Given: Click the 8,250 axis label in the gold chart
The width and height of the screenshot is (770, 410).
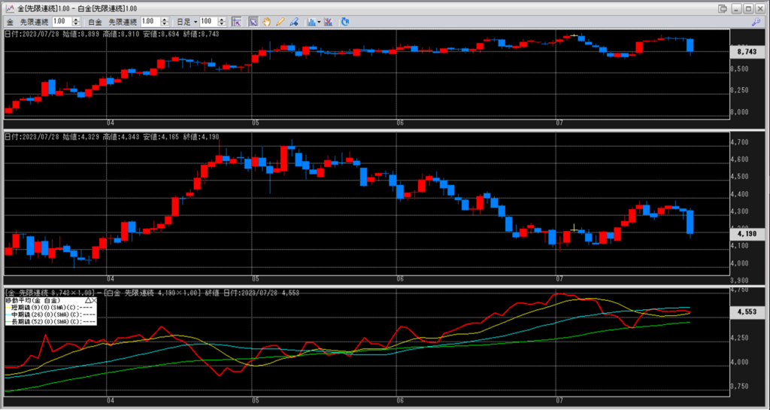Looking at the screenshot, I should point(741,90).
